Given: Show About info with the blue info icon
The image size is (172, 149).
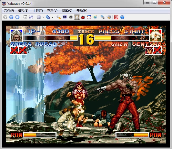Looking at the screenshot, I should tap(122, 17).
